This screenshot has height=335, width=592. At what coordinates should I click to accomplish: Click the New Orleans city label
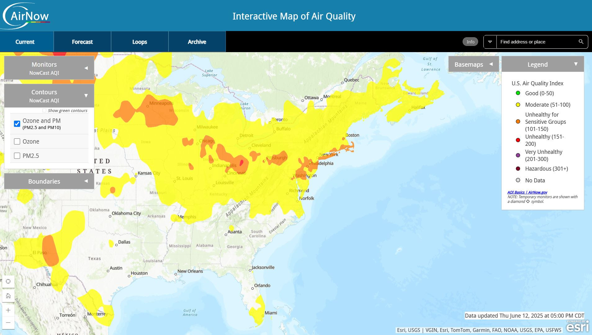190,271
